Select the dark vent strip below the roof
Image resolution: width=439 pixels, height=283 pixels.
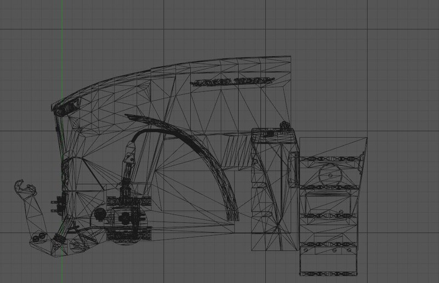[231, 82]
